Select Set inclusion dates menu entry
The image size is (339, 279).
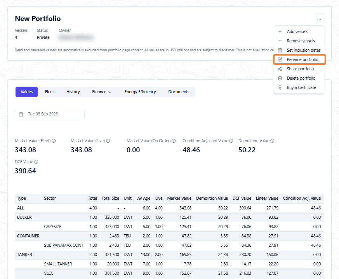coord(299,50)
